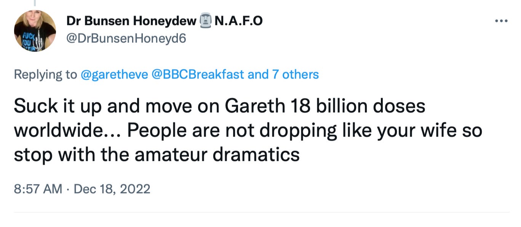Open the three-dot more options menu
Screen dimensions: 521x227
click(501, 21)
